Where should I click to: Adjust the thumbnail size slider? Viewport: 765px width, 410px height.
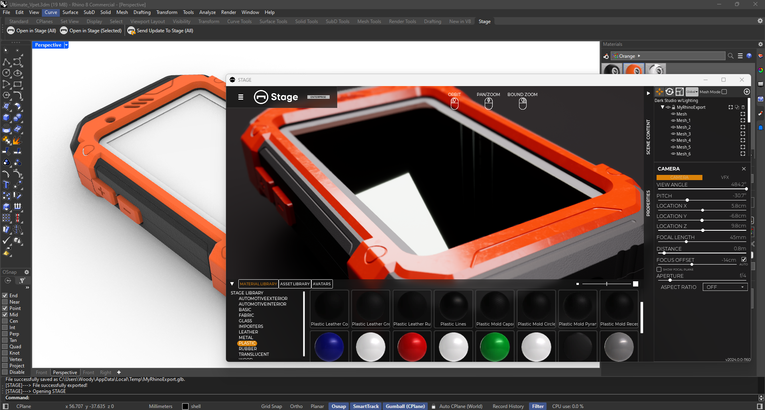pyautogui.click(x=607, y=284)
